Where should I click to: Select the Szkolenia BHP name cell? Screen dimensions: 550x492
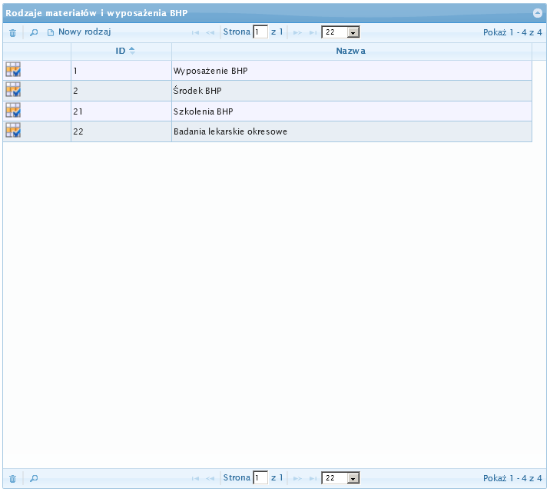(352, 111)
